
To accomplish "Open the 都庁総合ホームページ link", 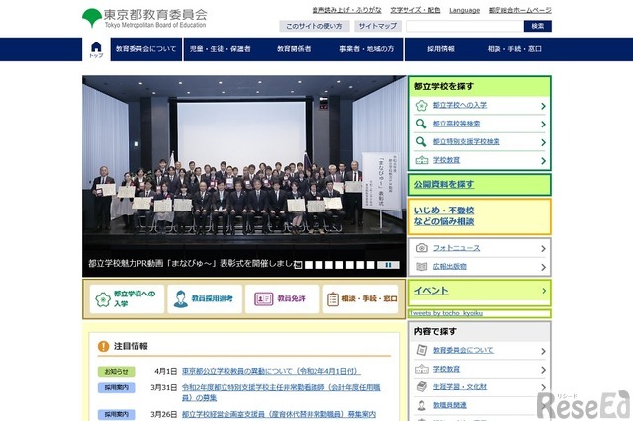I will click(x=520, y=10).
